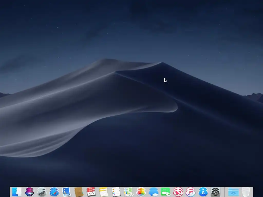Open System Preferences gear icon
The image size is (263, 197).
215,192
